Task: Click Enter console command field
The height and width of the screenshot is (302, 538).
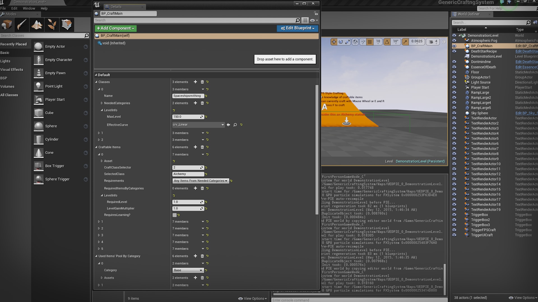Action: 359,300
